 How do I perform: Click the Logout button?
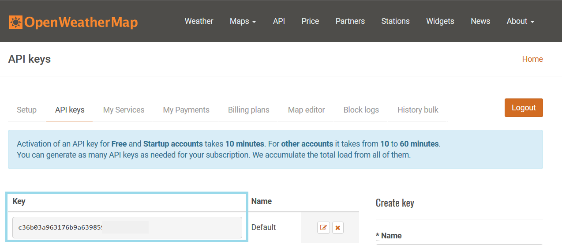point(524,108)
